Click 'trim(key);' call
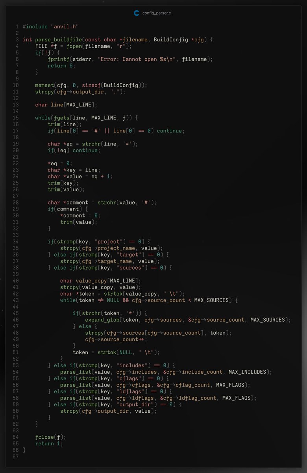 [63, 183]
